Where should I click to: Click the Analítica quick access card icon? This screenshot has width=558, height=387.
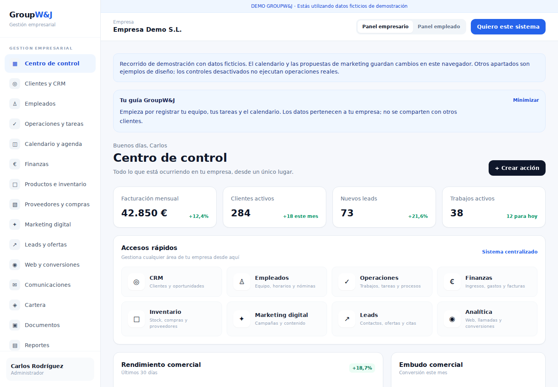452,319
